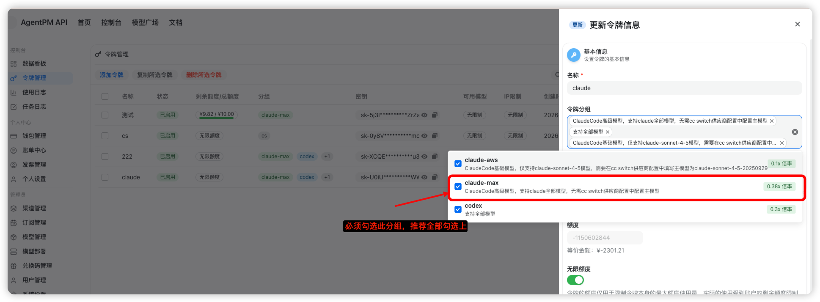Open 使用日志 in the sidebar
Viewport: 820px width, 302px height.
point(34,92)
